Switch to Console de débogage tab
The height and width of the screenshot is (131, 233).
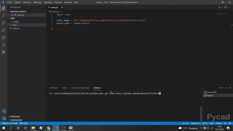[x=80, y=88]
